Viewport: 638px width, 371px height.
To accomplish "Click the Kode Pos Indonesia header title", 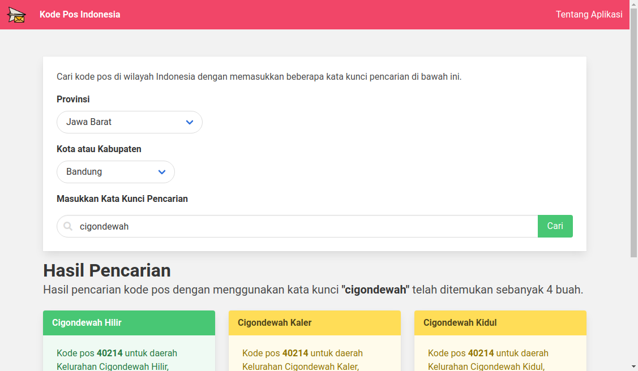I will click(80, 14).
